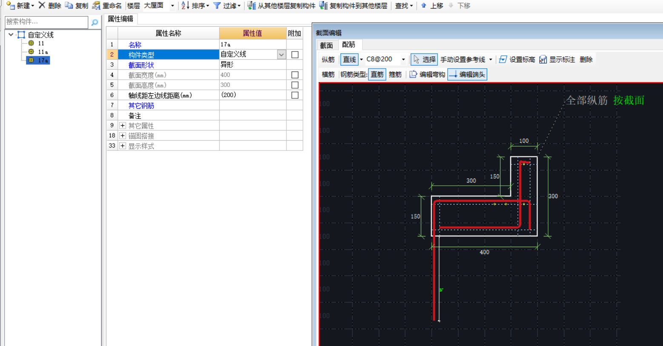The width and height of the screenshot is (663, 346).
Task: Click the 横筋 toolbar item
Action: tap(328, 74)
